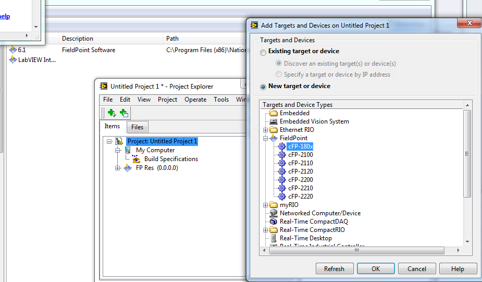The height and width of the screenshot is (282, 482).
Task: Click the Networked Computer/Device icon
Action: [273, 213]
